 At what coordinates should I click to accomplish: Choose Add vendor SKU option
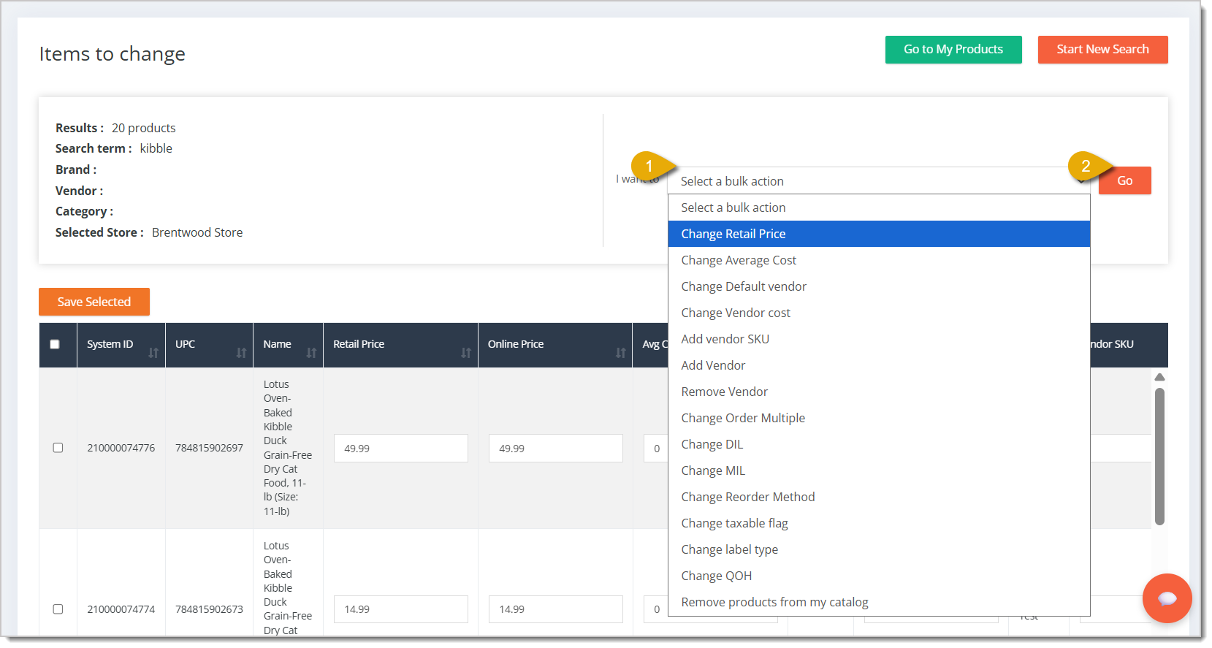coord(879,339)
